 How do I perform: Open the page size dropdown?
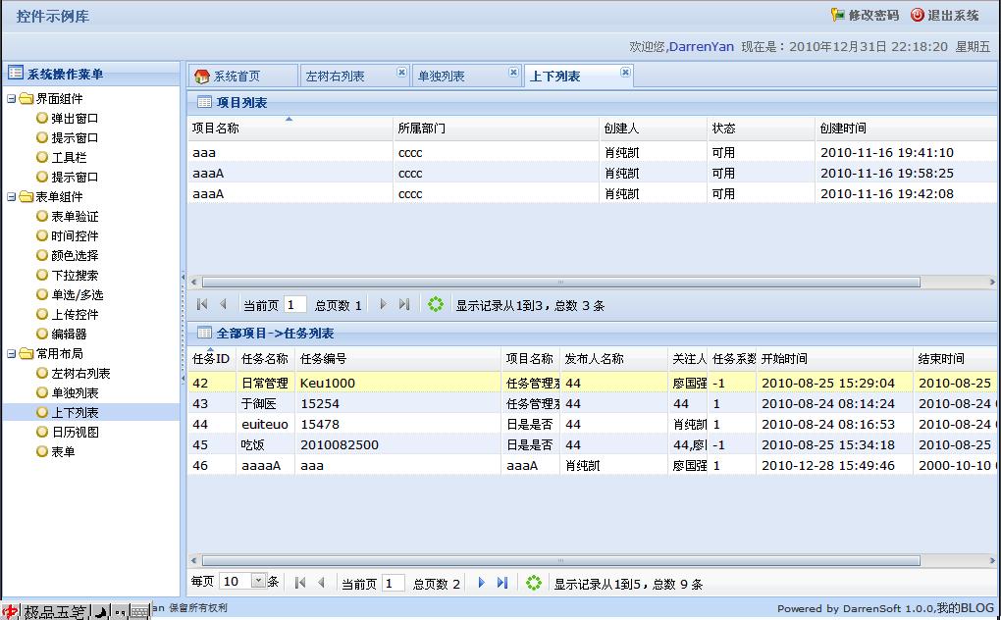pos(260,582)
